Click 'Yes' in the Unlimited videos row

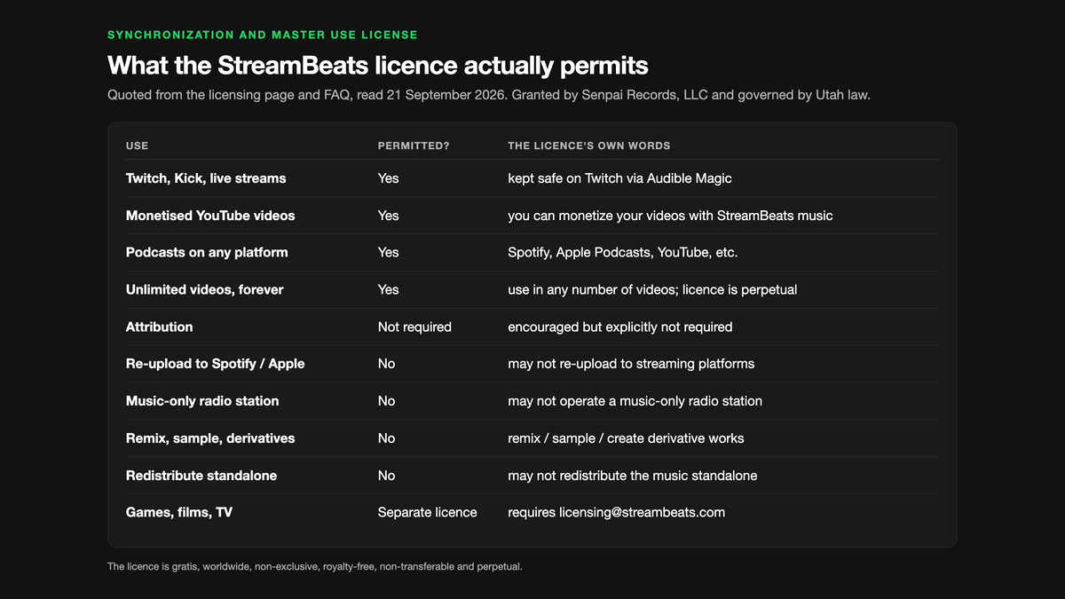coord(389,290)
